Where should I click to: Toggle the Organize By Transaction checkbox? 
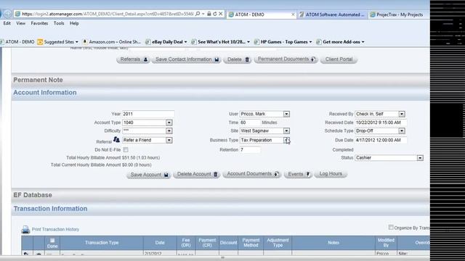coord(391,227)
